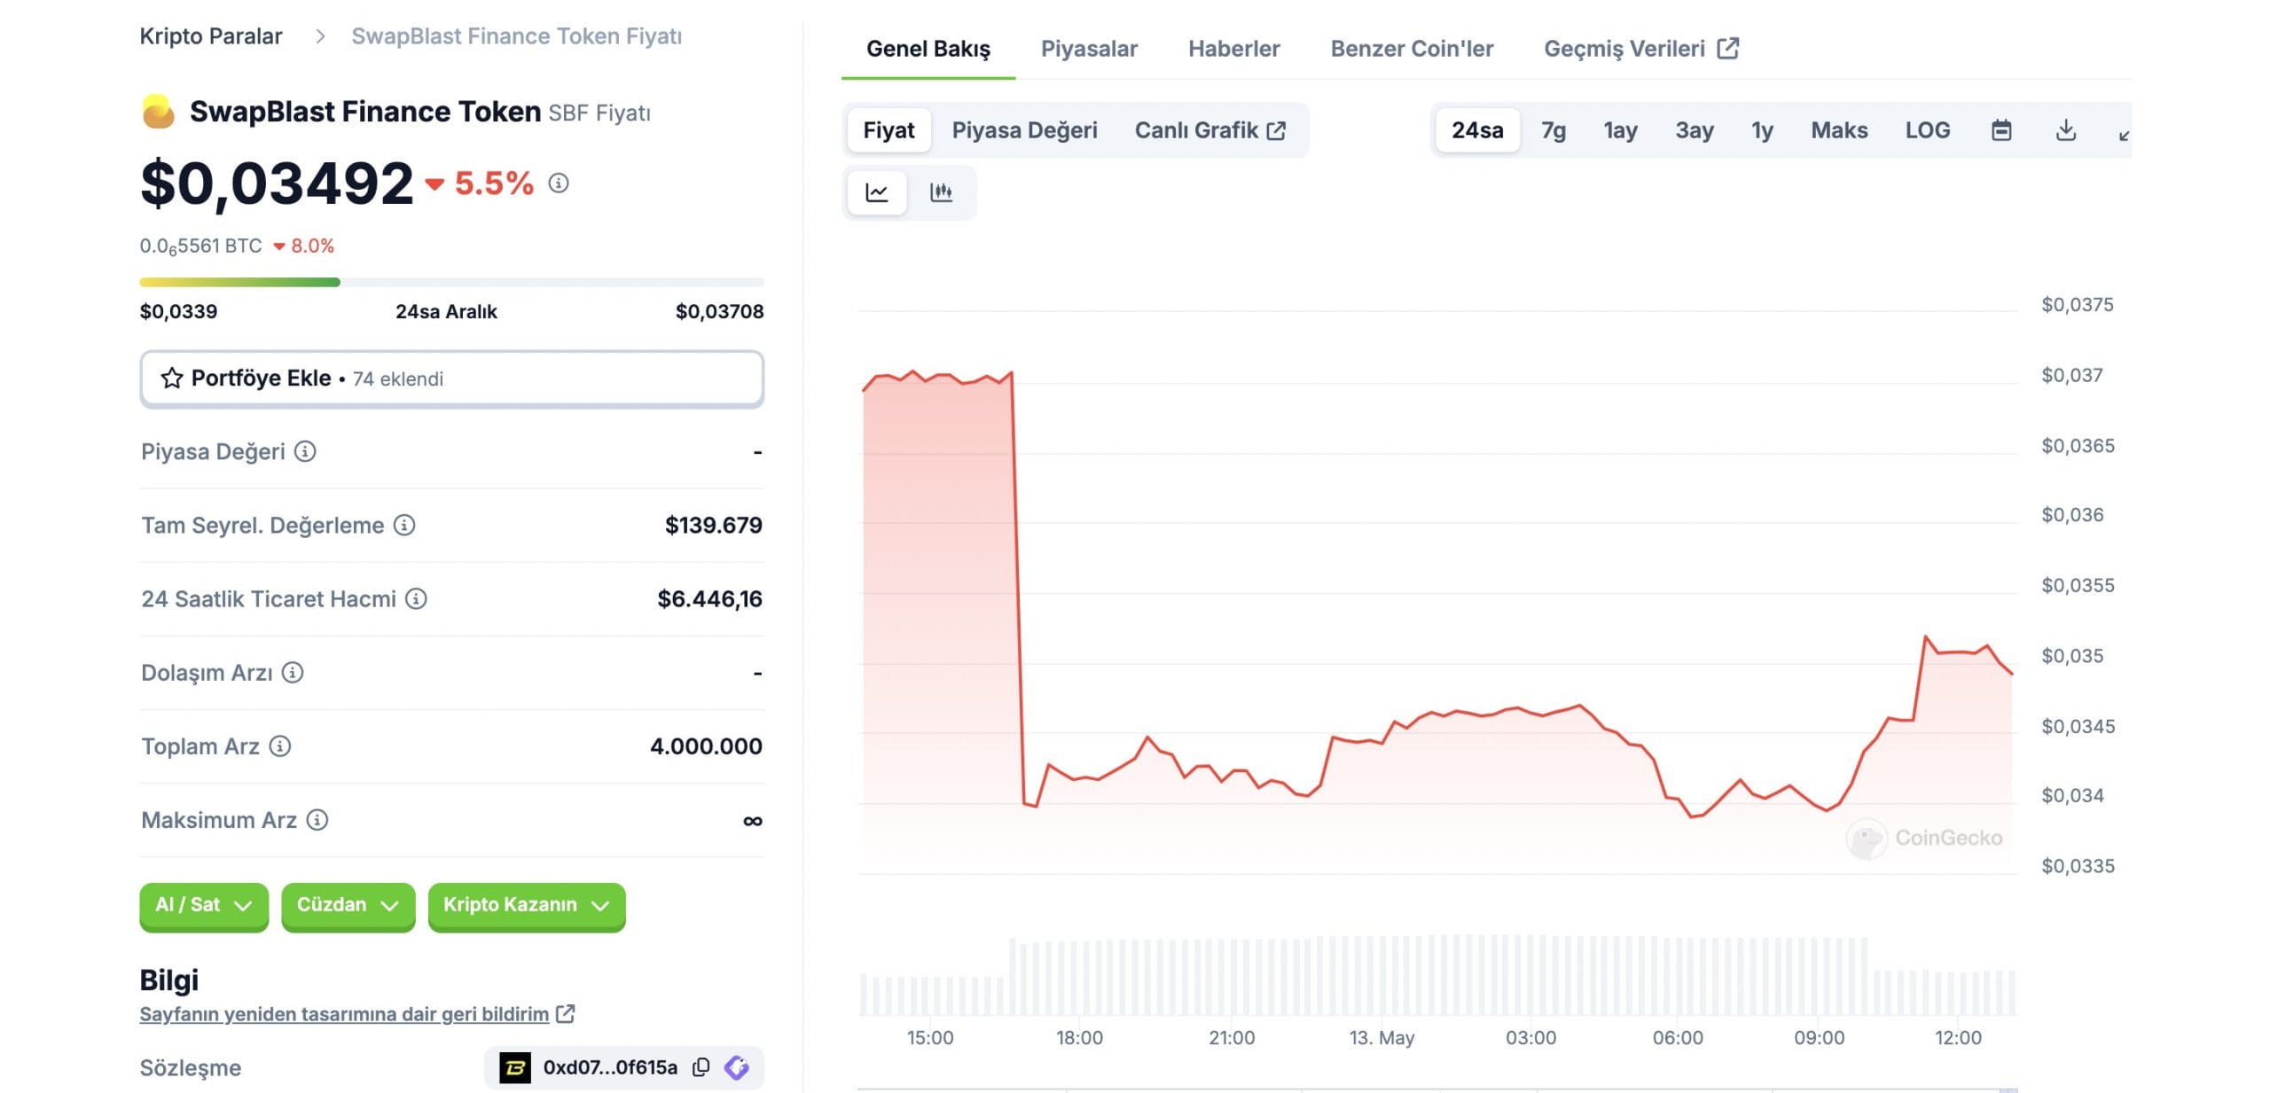Copy the contract address 0xd07...0f615a

pyautogui.click(x=701, y=1067)
